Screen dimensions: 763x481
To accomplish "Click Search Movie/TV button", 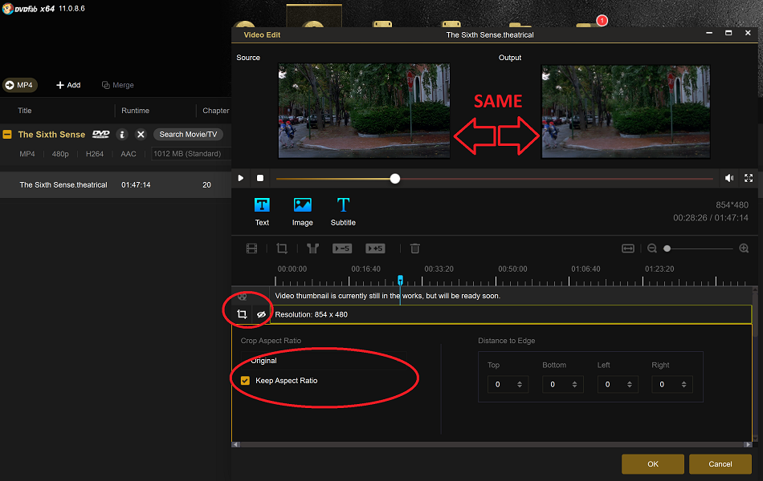I will pos(188,135).
